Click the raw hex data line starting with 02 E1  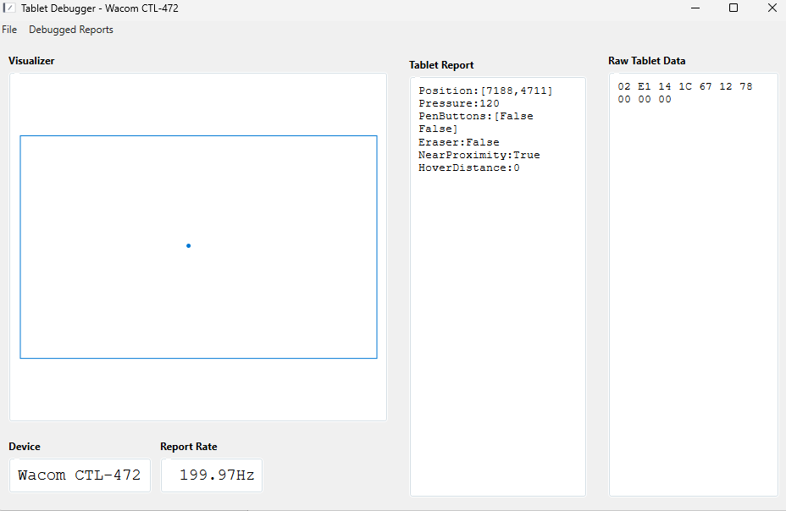click(x=684, y=86)
